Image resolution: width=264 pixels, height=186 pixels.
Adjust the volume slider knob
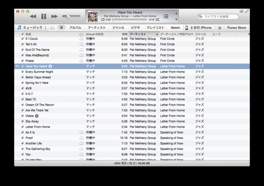point(68,17)
